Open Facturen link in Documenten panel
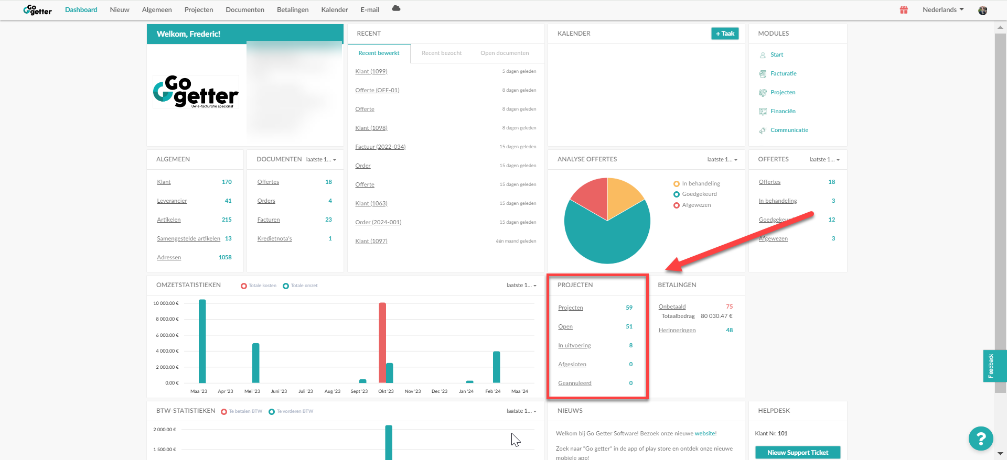Viewport: 1007px width, 460px height. (x=269, y=220)
